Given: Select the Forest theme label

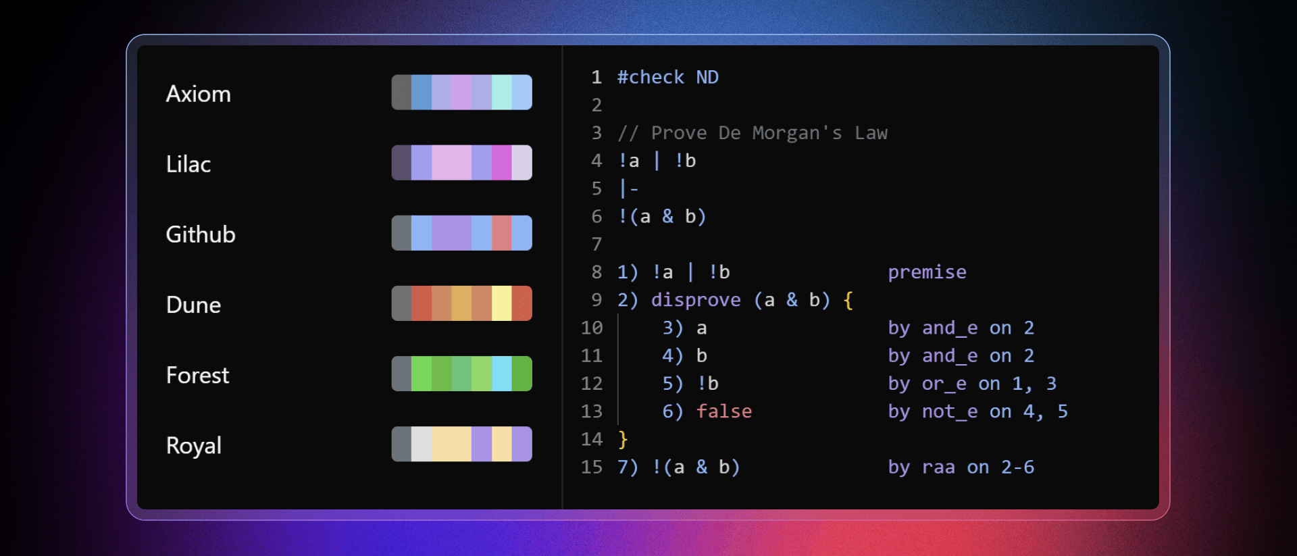Looking at the screenshot, I should [x=197, y=374].
